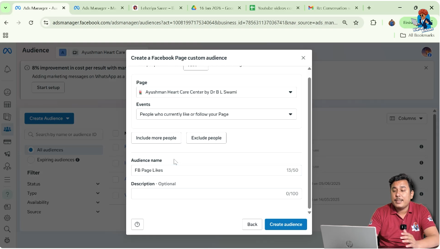Click Include more people
Viewport: 440px width, 249px height.
click(156, 138)
